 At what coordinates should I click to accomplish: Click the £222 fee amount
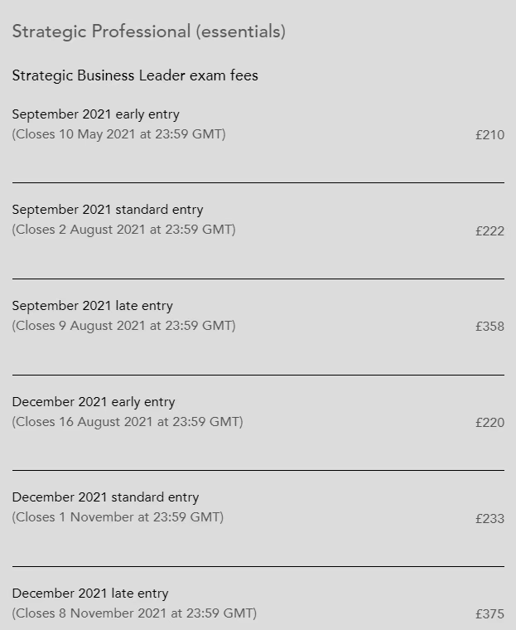489,230
